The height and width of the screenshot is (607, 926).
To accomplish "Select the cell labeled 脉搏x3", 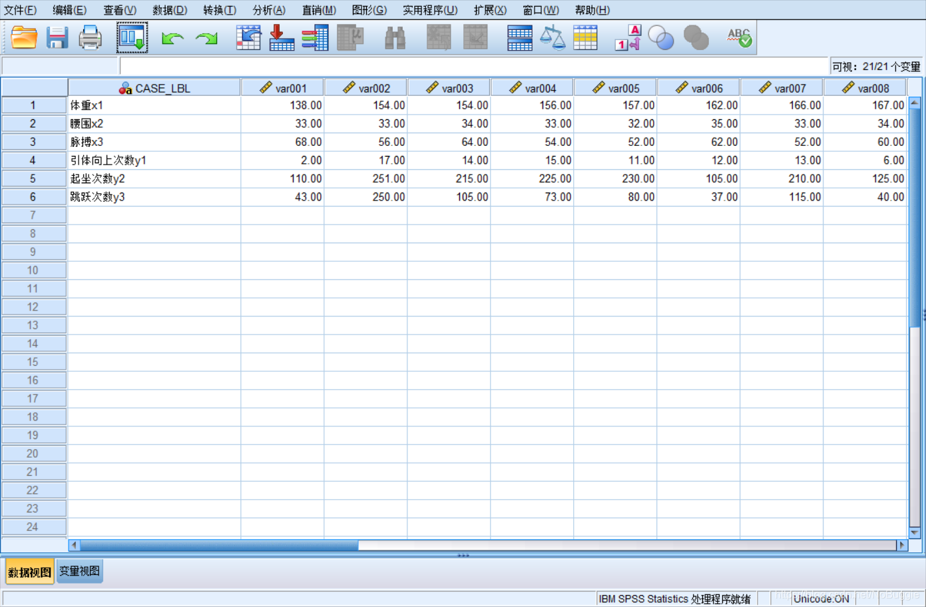I will [x=154, y=142].
